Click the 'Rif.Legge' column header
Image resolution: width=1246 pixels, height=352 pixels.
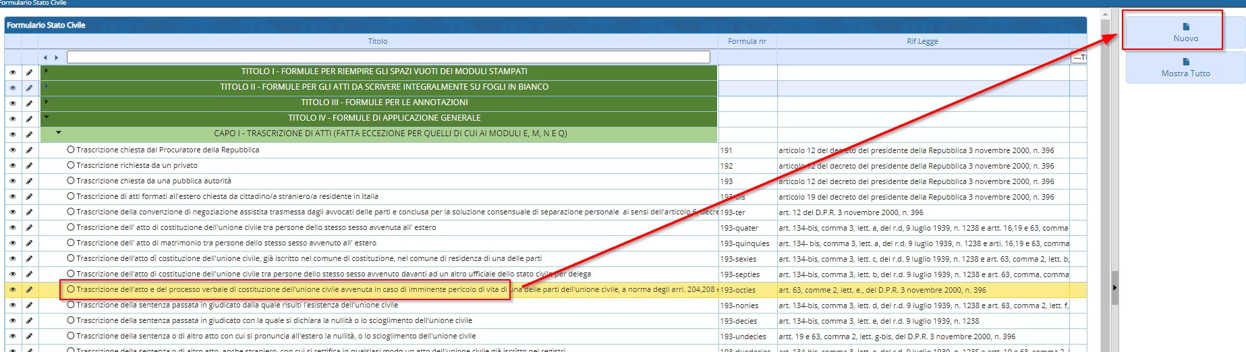pyautogui.click(x=922, y=41)
